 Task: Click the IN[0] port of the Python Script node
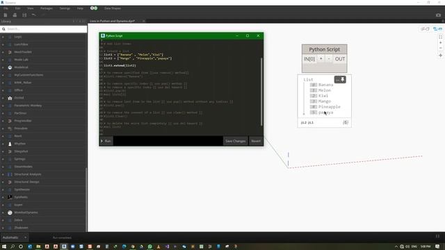coord(309,59)
